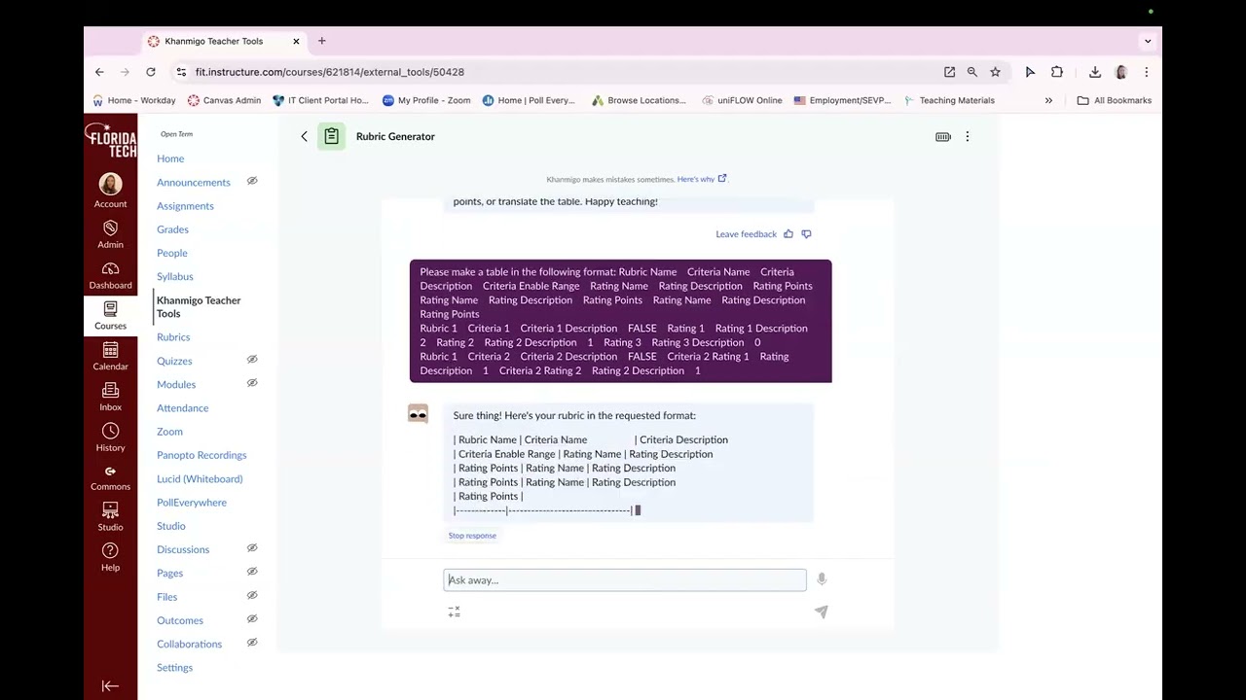
Task: Go back from Rubric Generator
Action: 304,136
